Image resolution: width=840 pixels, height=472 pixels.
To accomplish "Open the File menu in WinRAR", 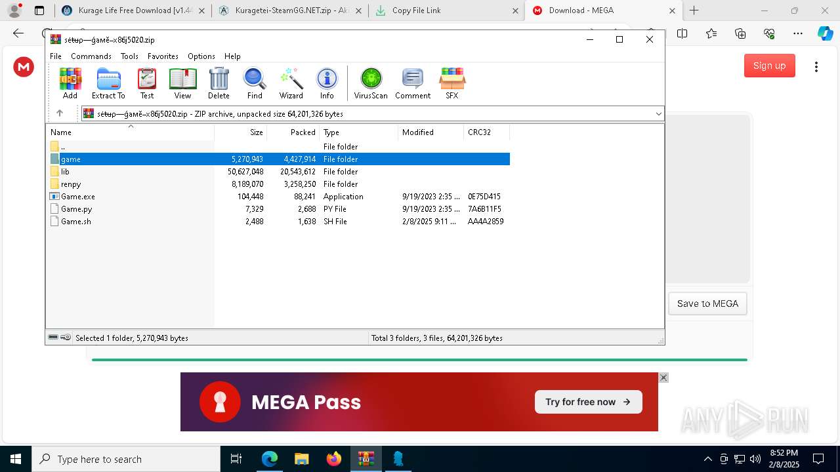I will pyautogui.click(x=56, y=56).
